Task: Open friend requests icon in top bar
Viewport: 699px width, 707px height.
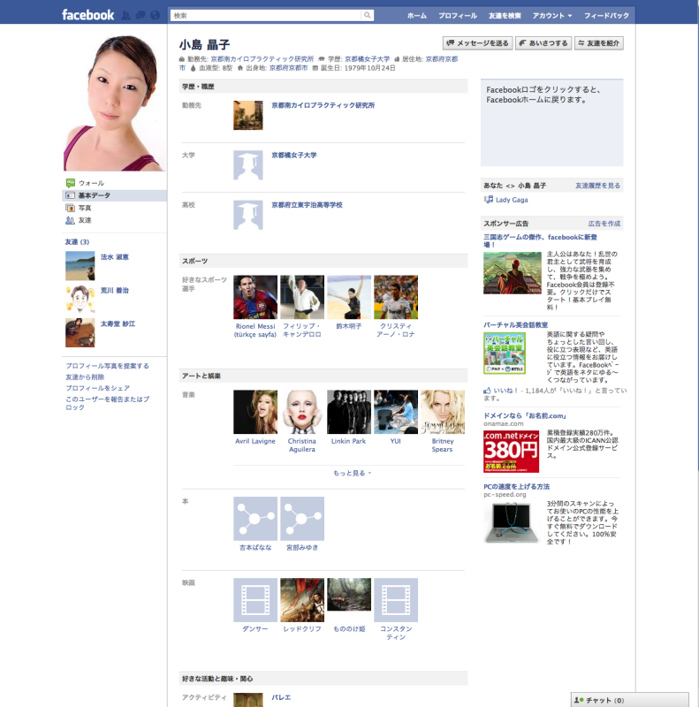Action: 125,15
